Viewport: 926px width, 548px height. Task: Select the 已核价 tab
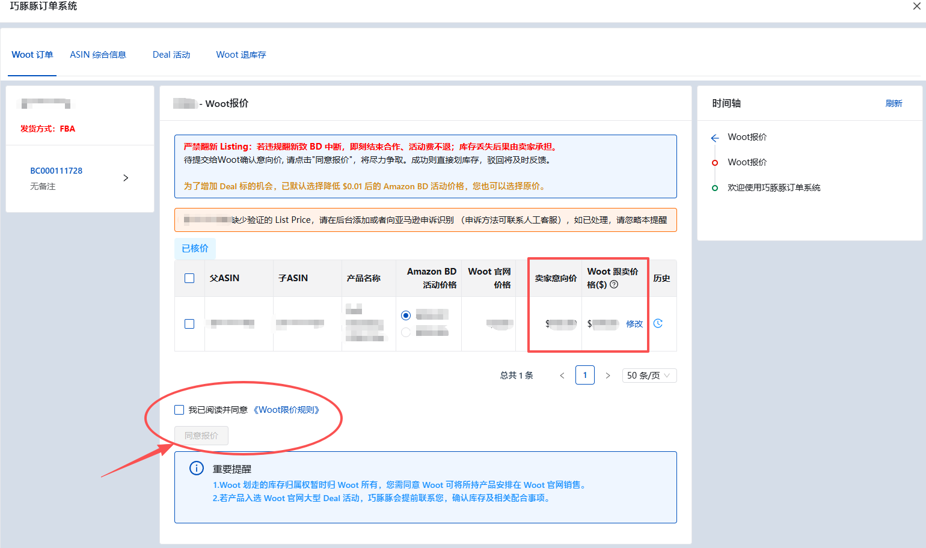195,248
